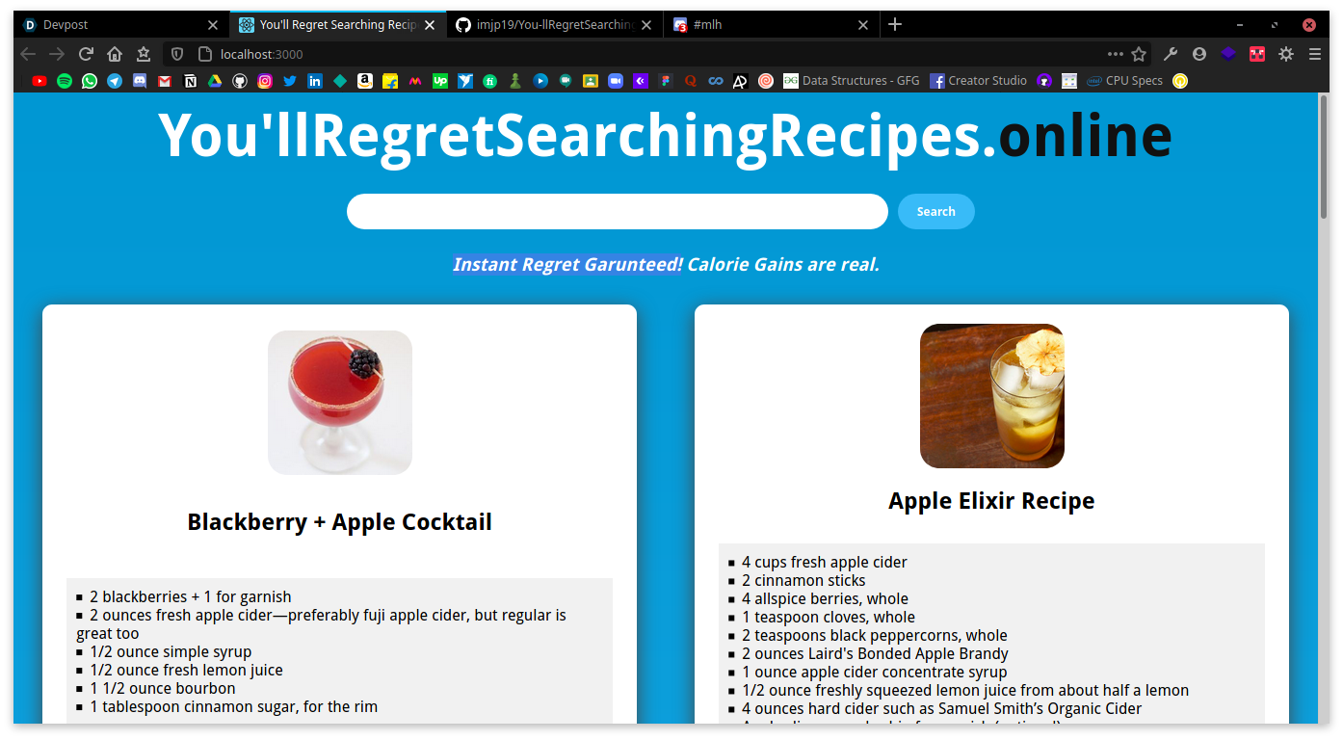Image resolution: width=1343 pixels, height=740 pixels.
Task: Open the GitHub bookmark icon
Action: click(240, 81)
